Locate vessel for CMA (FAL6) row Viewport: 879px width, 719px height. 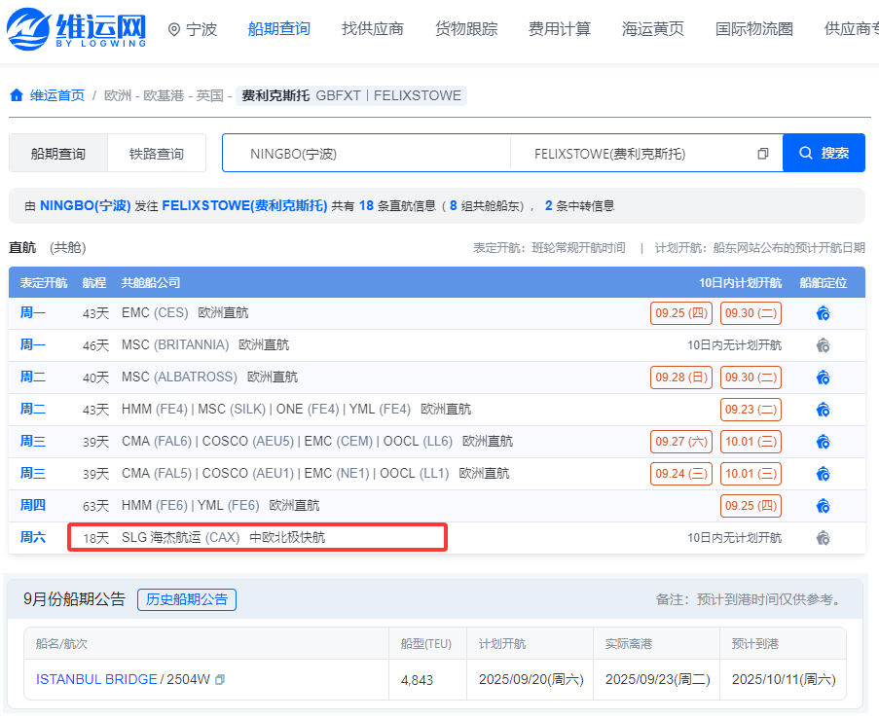[x=823, y=442]
